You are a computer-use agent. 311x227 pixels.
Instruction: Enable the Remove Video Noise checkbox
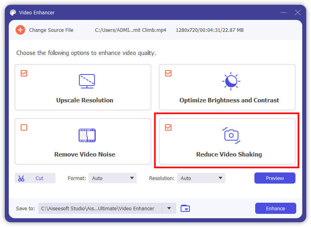tap(24, 127)
